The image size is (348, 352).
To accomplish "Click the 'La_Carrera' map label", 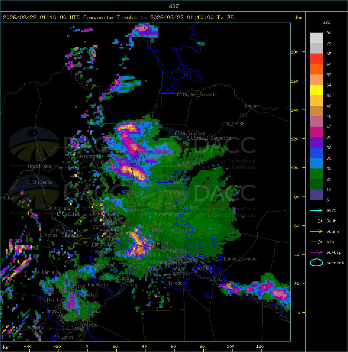I will point(47,272).
